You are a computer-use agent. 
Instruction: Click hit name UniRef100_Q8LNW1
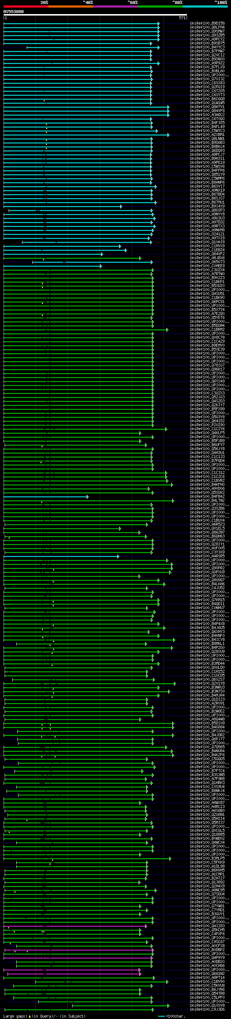tap(207, 138)
